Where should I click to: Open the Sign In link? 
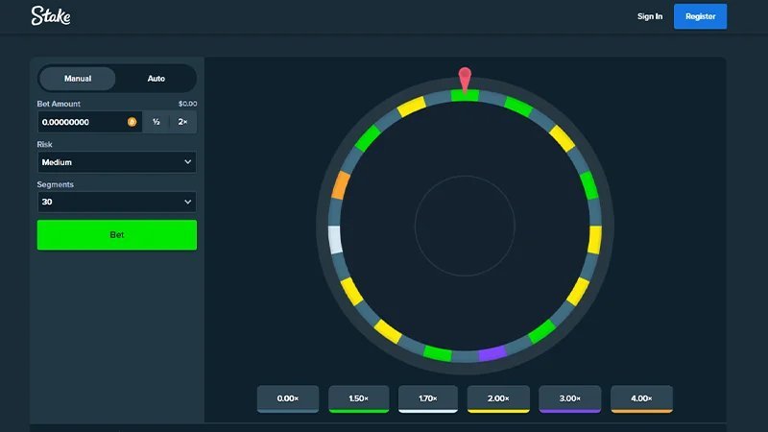[650, 16]
